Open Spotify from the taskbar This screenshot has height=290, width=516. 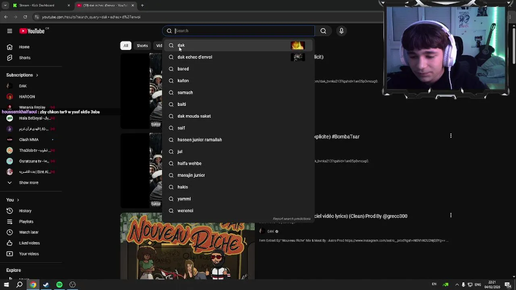(x=59, y=285)
